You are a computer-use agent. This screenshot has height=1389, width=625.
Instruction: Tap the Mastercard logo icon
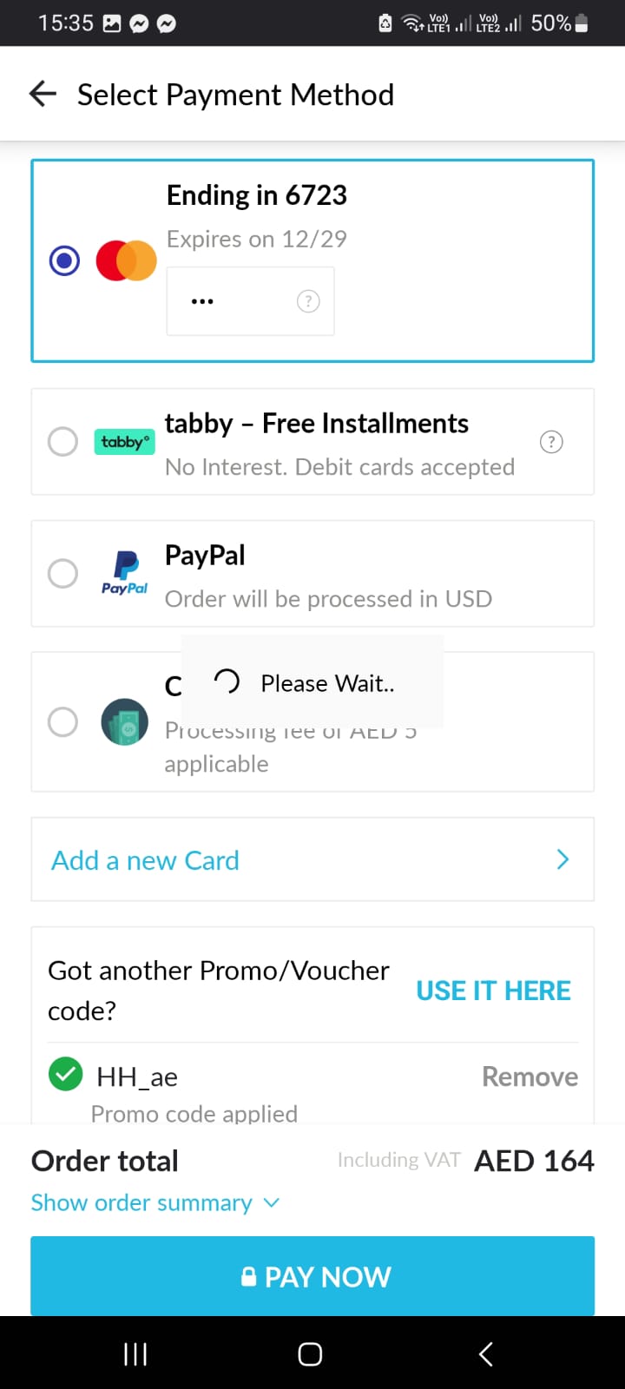(x=126, y=260)
